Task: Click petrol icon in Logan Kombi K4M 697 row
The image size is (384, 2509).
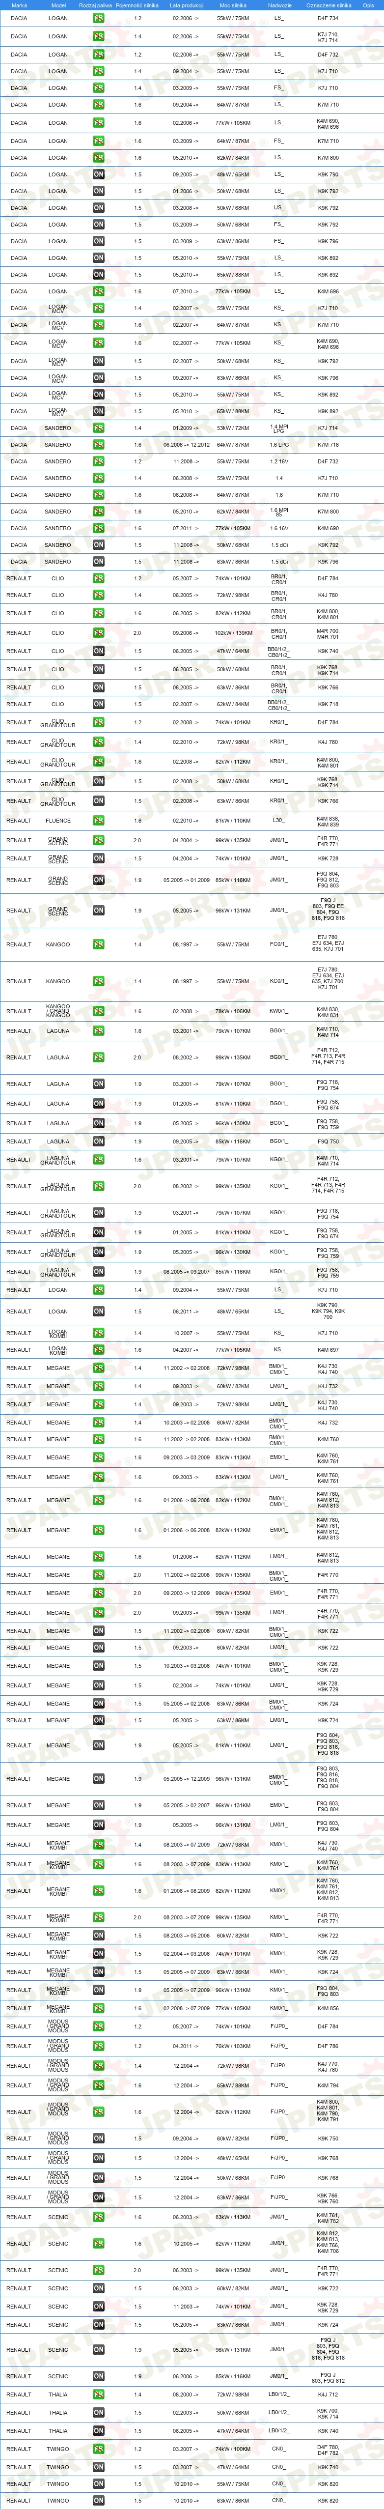Action: point(98,1350)
